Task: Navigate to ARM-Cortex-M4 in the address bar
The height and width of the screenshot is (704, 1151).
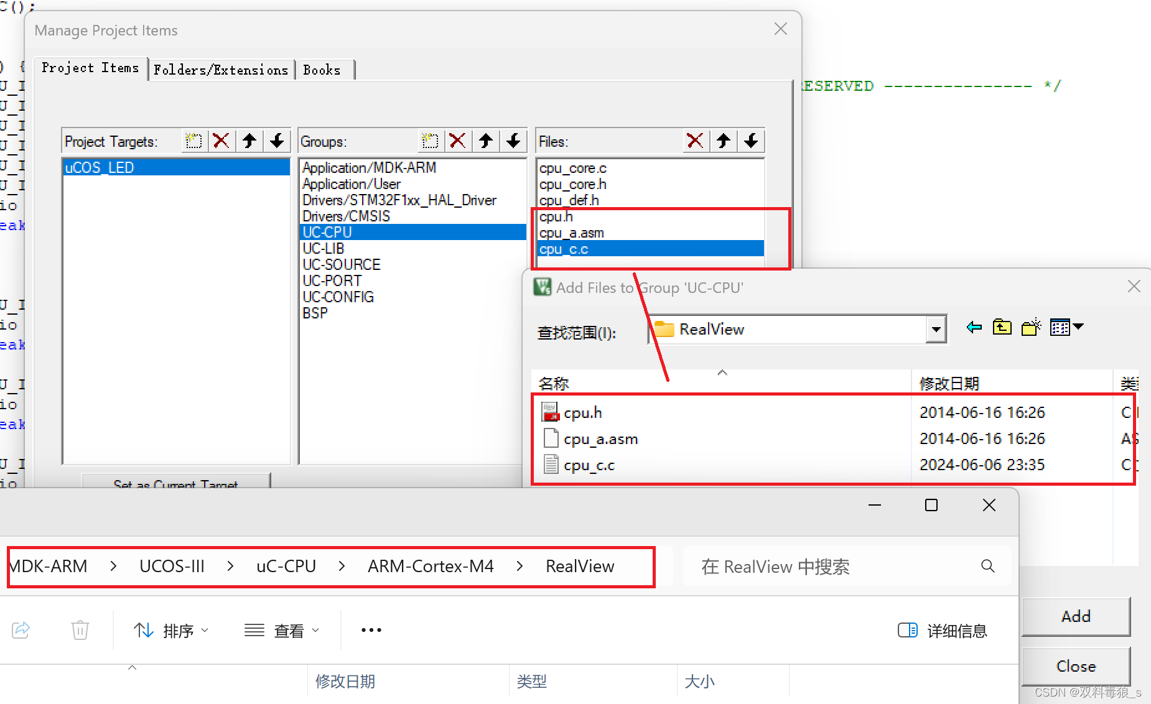Action: pyautogui.click(x=431, y=566)
